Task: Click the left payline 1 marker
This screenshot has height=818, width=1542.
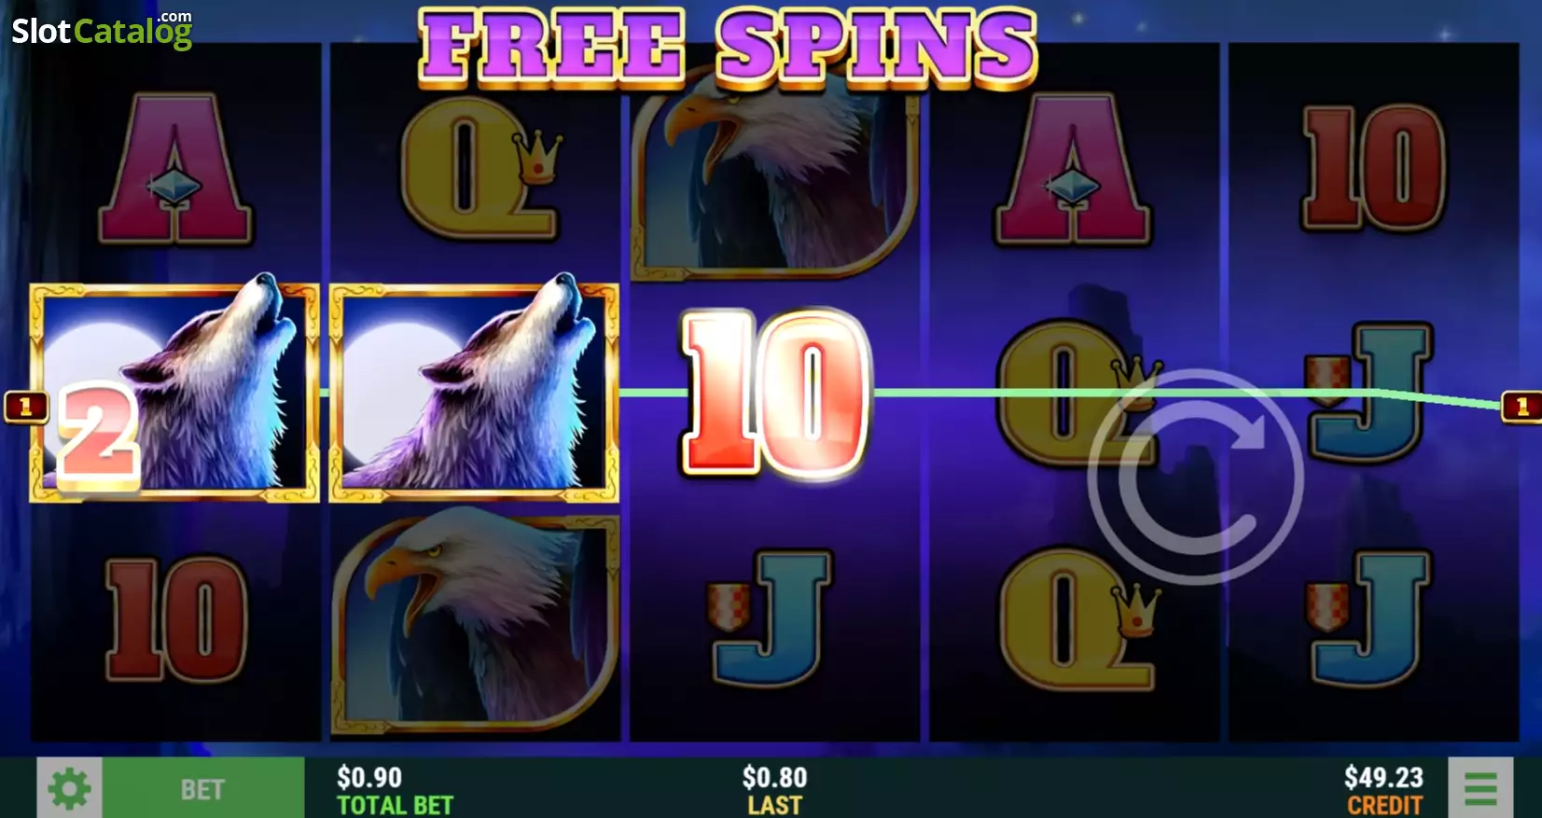Action: coord(26,407)
